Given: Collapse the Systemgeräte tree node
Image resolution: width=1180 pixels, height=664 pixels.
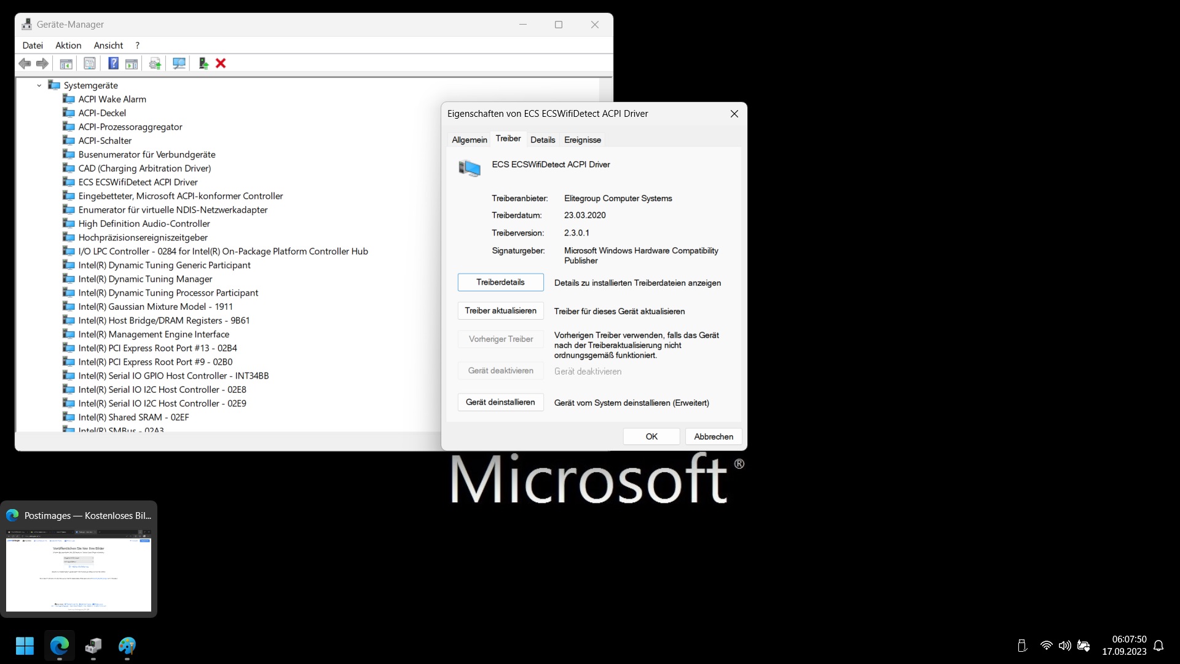Looking at the screenshot, I should (39, 85).
